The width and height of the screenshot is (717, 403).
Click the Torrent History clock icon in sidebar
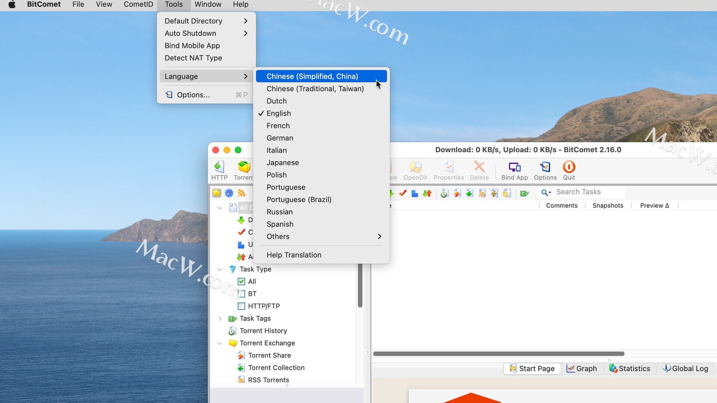(x=232, y=331)
